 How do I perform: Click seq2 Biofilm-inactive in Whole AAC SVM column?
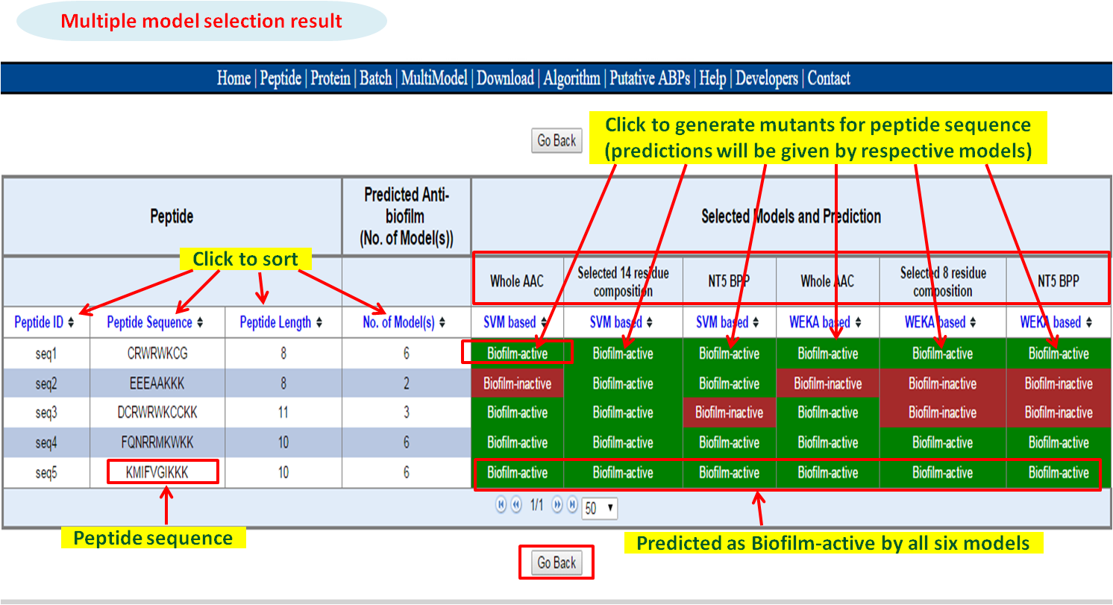517,383
